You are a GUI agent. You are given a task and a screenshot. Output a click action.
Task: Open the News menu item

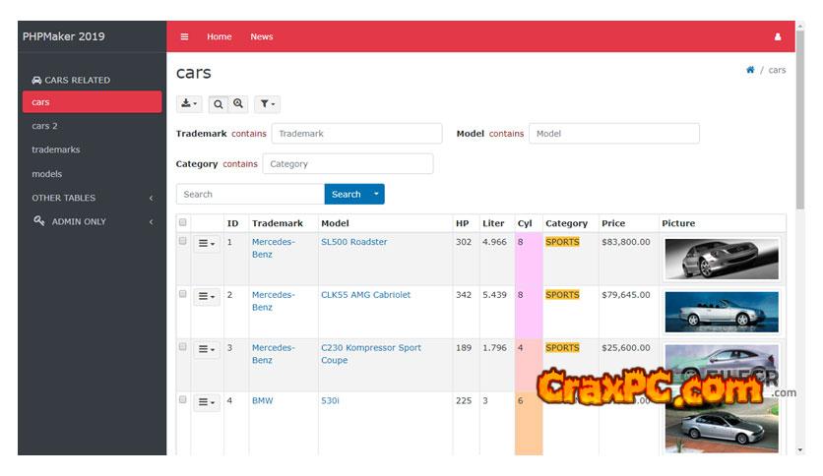pos(261,37)
